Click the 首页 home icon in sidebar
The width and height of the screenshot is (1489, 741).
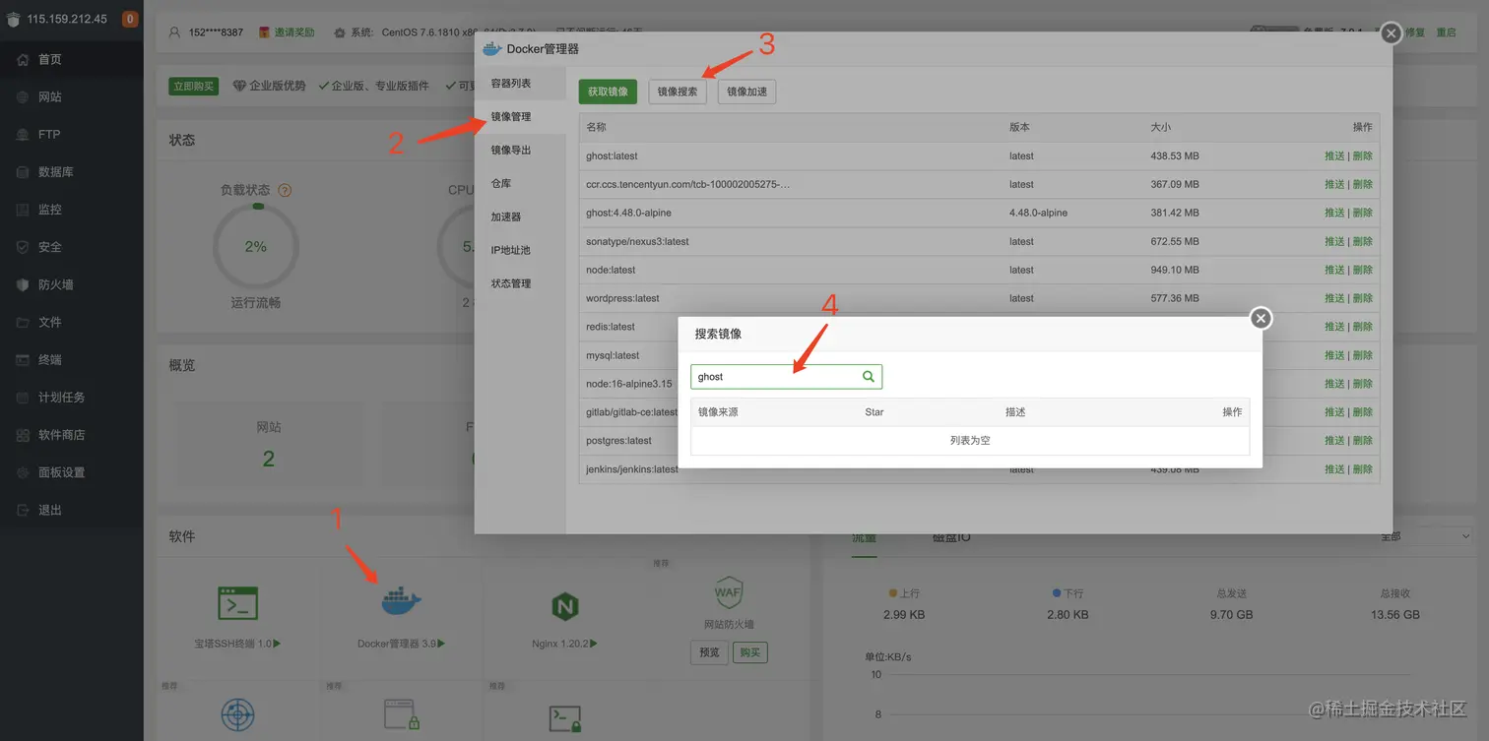point(22,60)
